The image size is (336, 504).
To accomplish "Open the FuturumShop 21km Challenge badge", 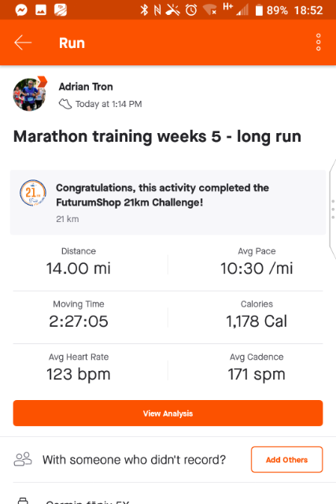I will pyautogui.click(x=33, y=193).
